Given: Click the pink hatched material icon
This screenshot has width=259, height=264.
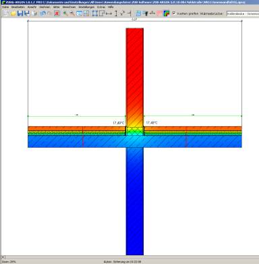Looking at the screenshot, I should click(x=159, y=14).
